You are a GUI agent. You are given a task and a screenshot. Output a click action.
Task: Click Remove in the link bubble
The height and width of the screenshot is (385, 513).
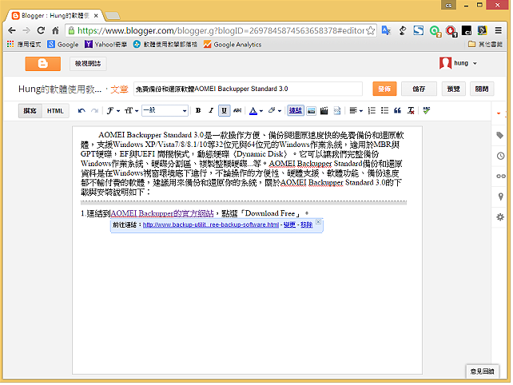[x=306, y=224]
